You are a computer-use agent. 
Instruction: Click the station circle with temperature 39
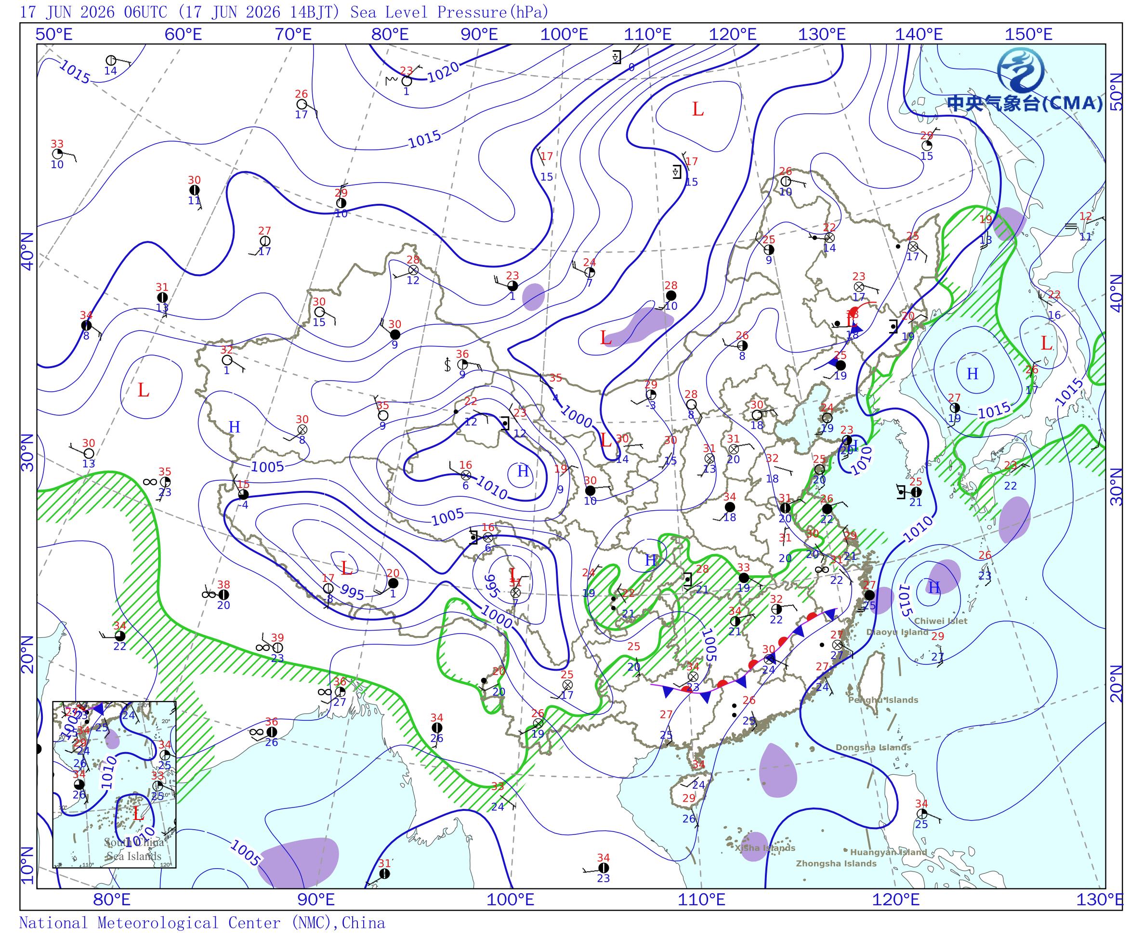[x=277, y=648]
